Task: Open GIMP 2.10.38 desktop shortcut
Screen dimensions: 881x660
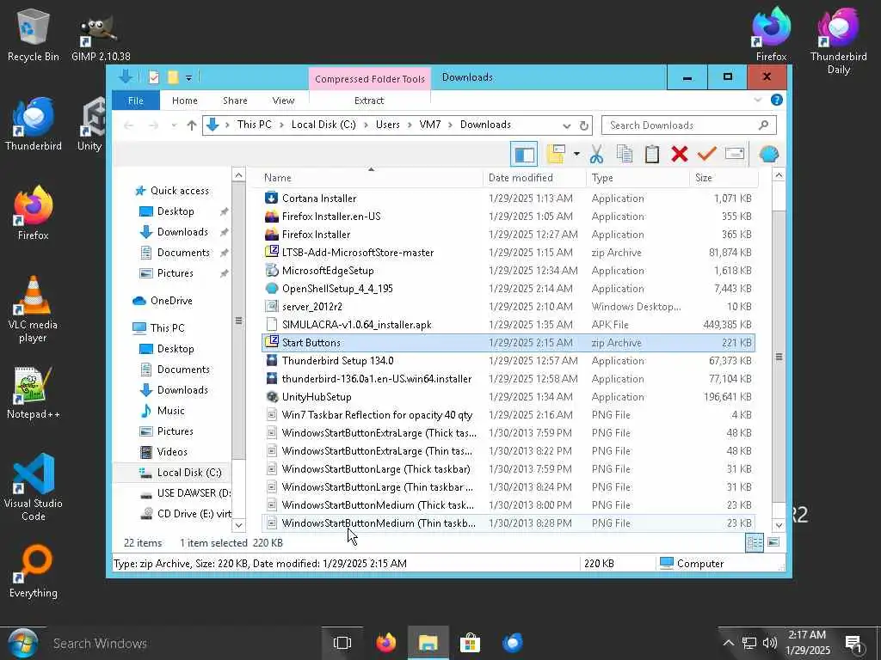Action: 101,37
